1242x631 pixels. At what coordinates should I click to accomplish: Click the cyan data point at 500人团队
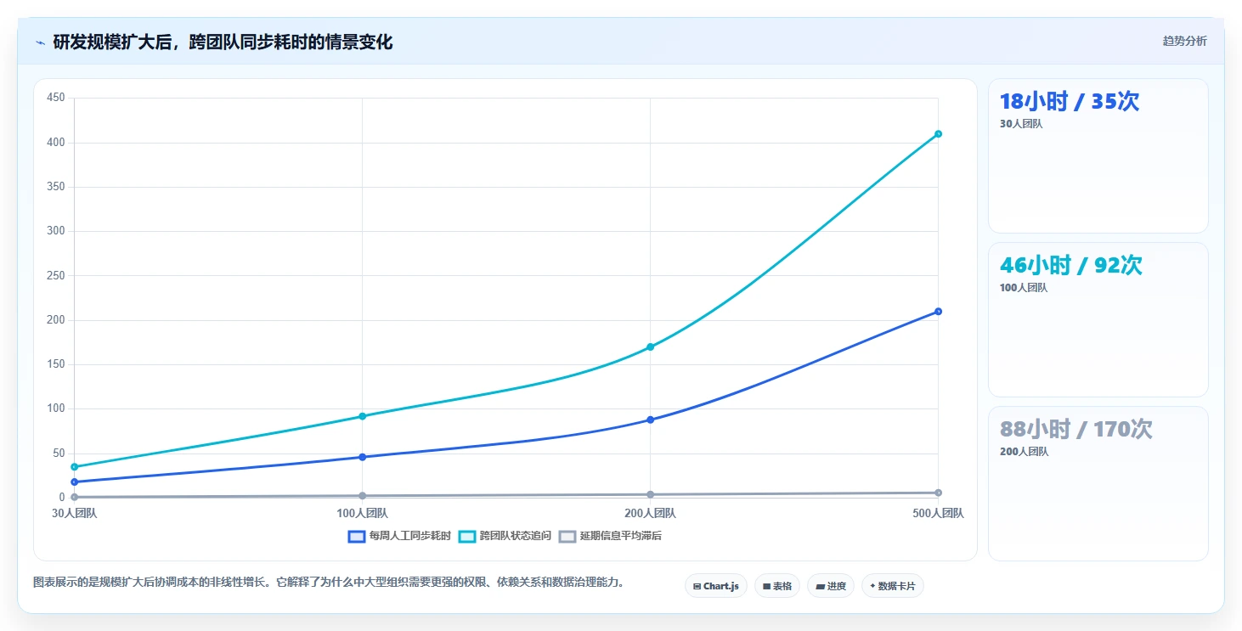tap(938, 133)
